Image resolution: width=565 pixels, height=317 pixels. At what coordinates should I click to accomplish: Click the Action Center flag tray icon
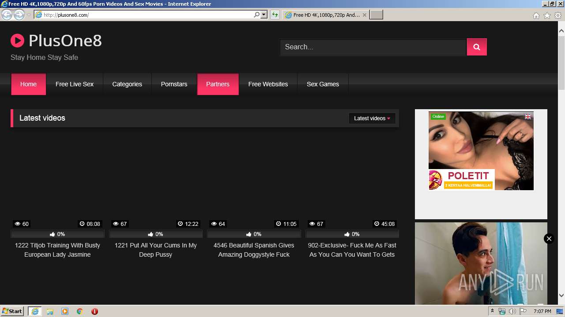pos(523,311)
